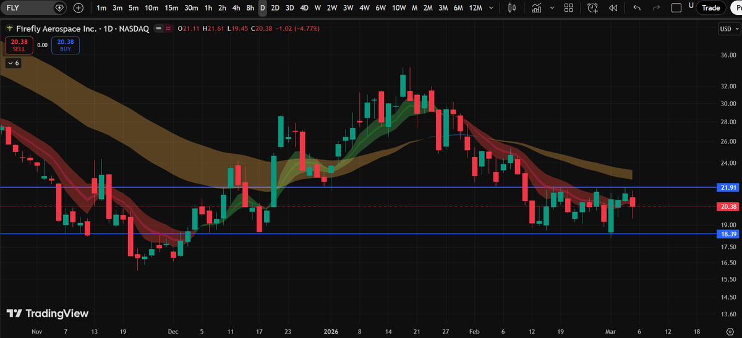742x338 pixels.
Task: Switch to the 2h timeframe
Action: coord(222,8)
